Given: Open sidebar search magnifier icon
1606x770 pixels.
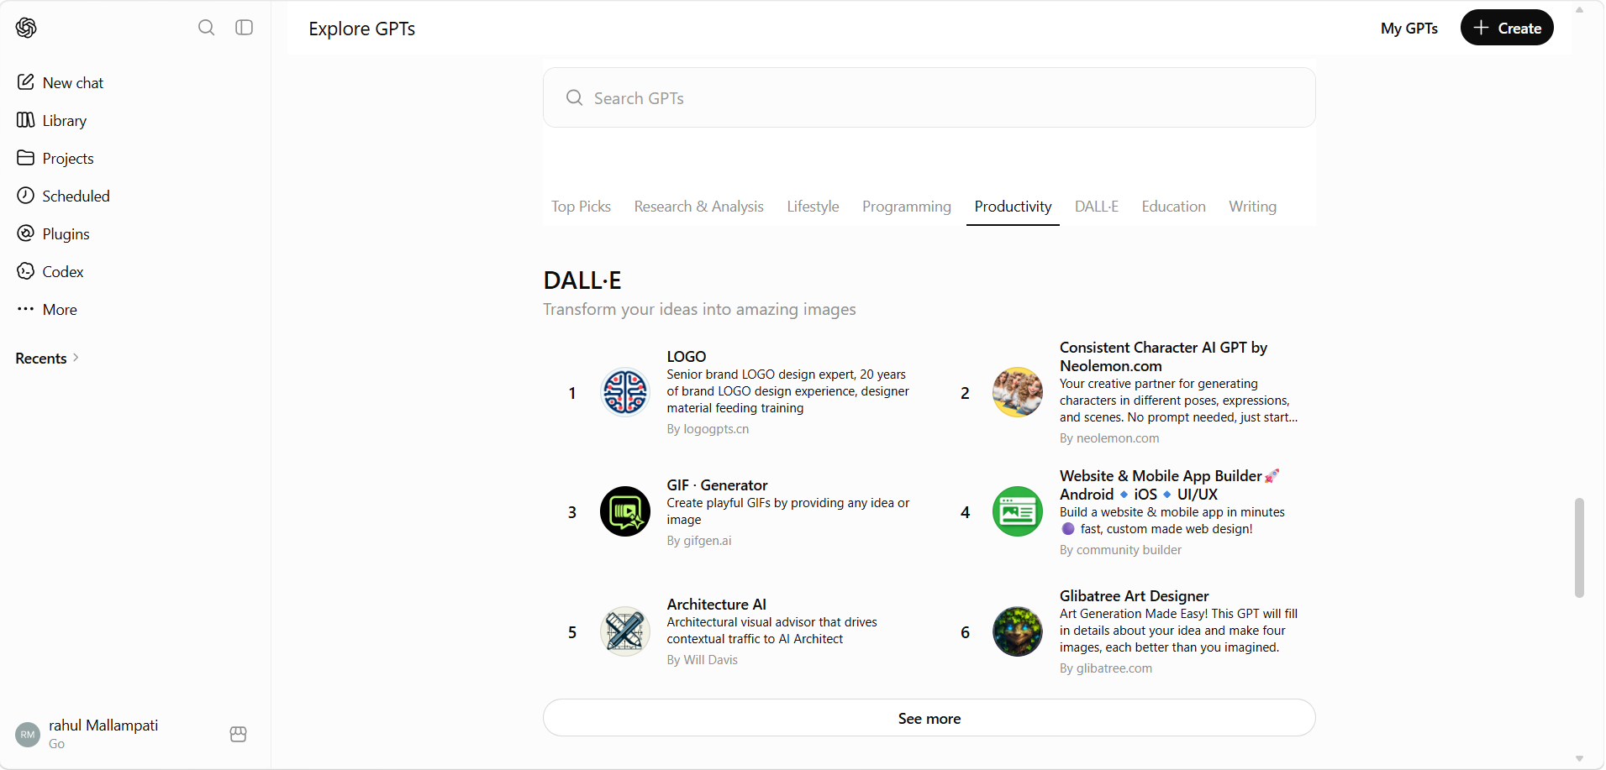Looking at the screenshot, I should [206, 28].
